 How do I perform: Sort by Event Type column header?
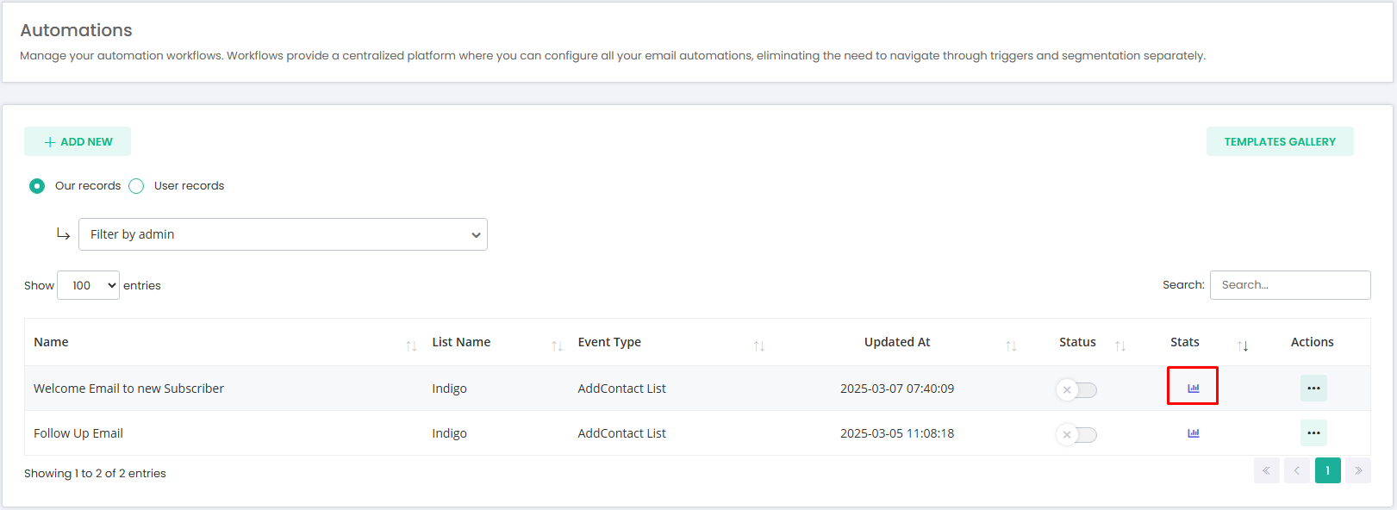609,342
